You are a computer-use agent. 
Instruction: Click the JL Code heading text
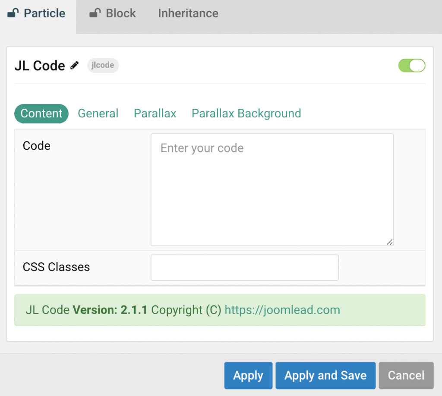point(39,65)
